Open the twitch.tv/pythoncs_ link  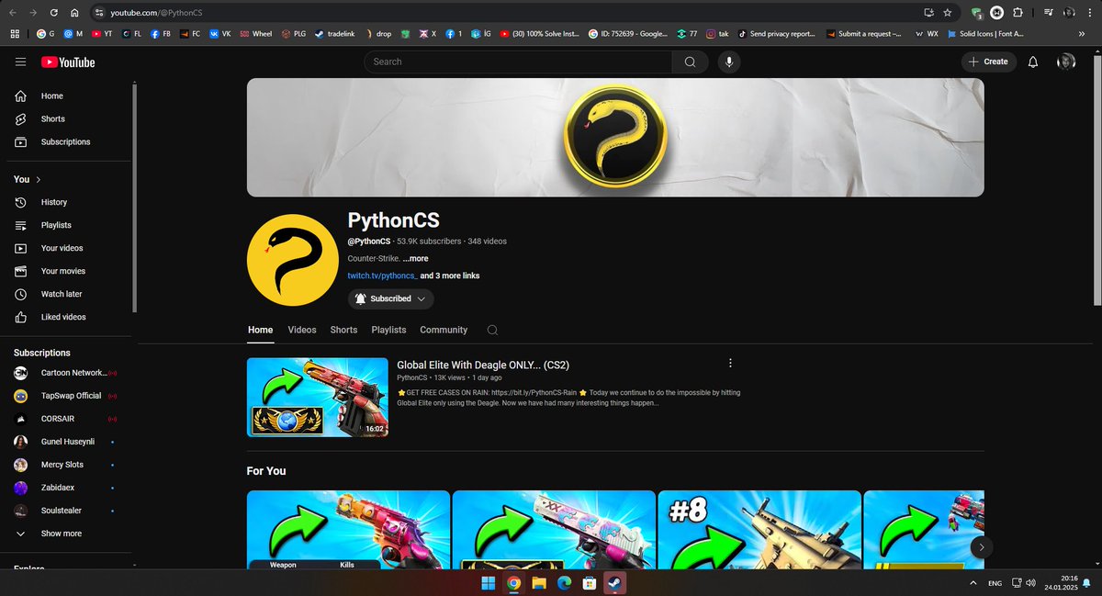[382, 276]
